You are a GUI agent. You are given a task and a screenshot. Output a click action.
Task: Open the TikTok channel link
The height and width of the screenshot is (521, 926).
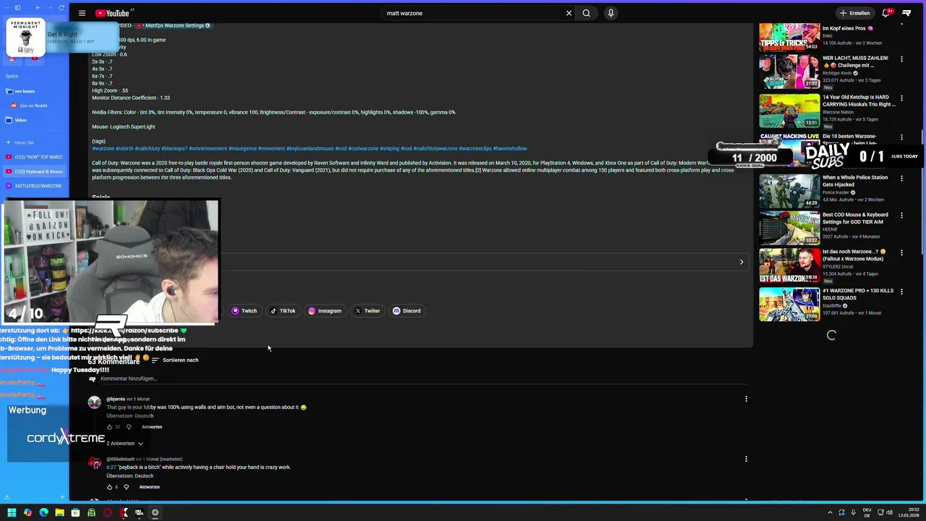click(283, 310)
